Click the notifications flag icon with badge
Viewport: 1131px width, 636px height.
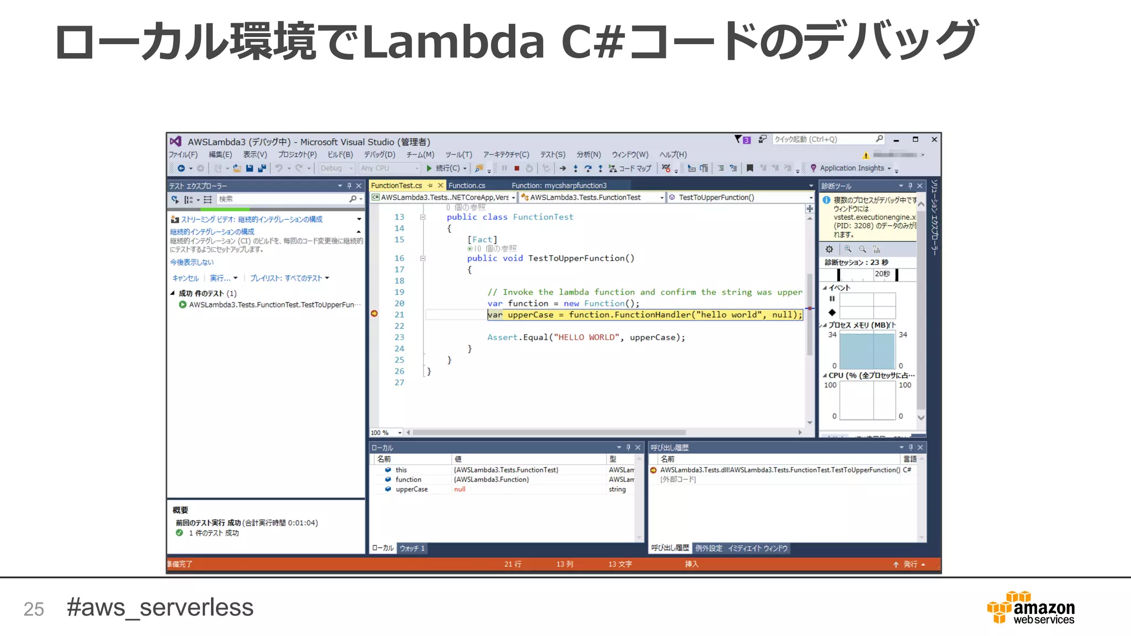click(x=742, y=140)
